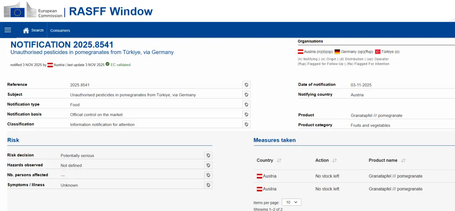Screen dimensions: 455x211
Task: Sort measures table by Product name
Action: coord(403,161)
